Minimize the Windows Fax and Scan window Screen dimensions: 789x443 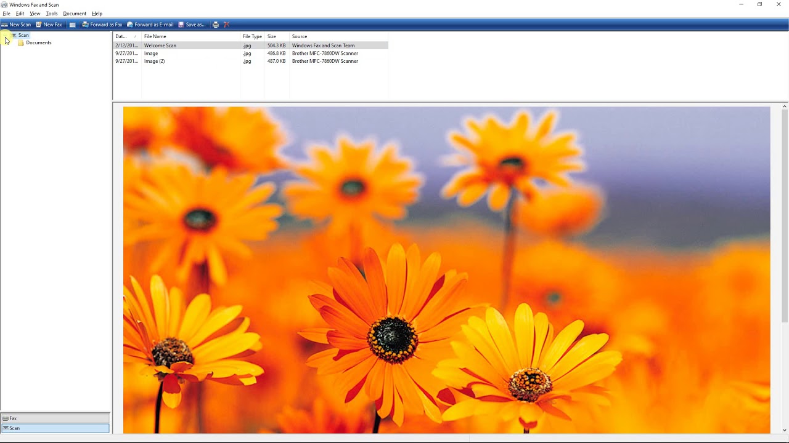click(x=742, y=4)
